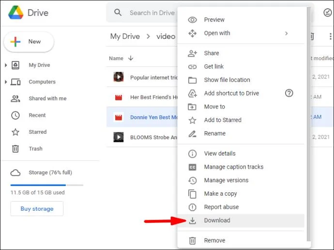Screen dimensions: 334x250
Task: Open Shared with me in sidebar
Action: (47, 98)
